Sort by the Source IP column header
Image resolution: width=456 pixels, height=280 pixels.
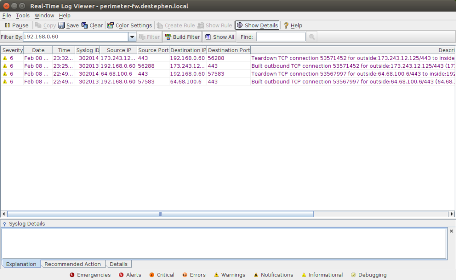(118, 50)
